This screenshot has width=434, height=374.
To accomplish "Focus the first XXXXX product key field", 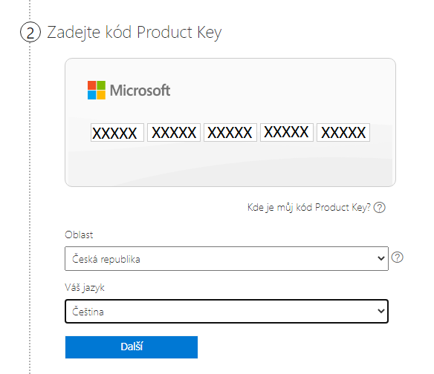I will pyautogui.click(x=117, y=133).
